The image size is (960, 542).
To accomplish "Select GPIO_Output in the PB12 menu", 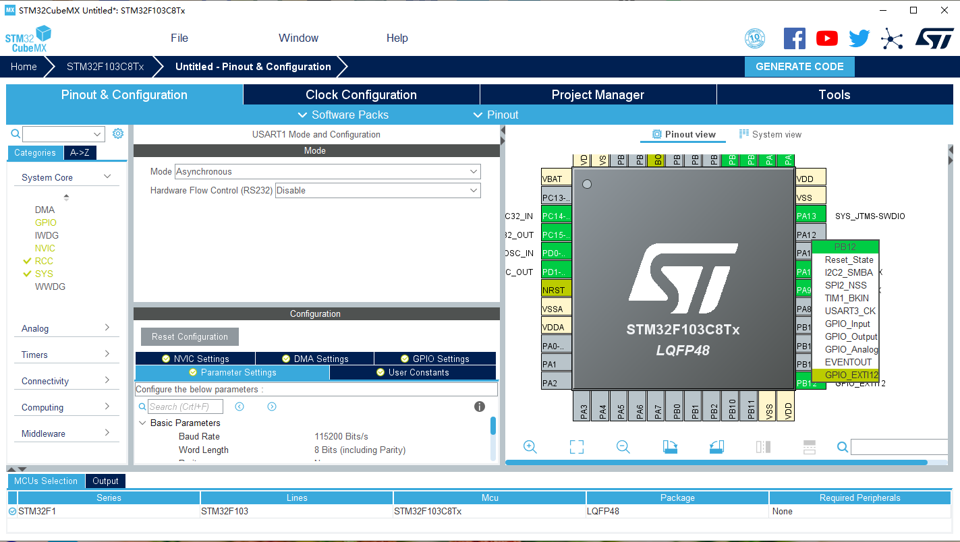I will click(851, 337).
